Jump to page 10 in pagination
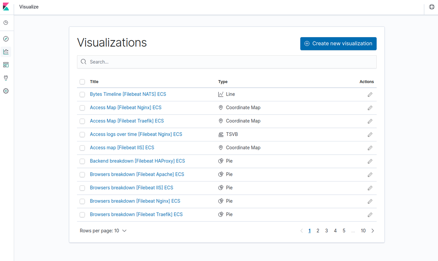This screenshot has width=438, height=261. point(363,231)
